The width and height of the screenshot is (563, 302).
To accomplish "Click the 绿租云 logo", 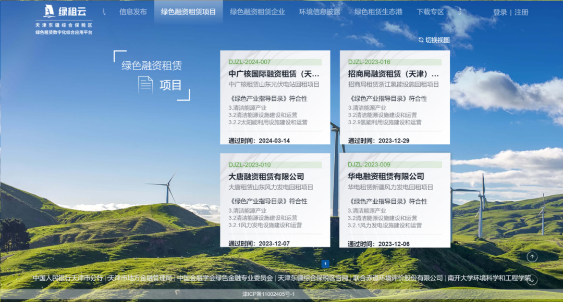I will tap(64, 11).
